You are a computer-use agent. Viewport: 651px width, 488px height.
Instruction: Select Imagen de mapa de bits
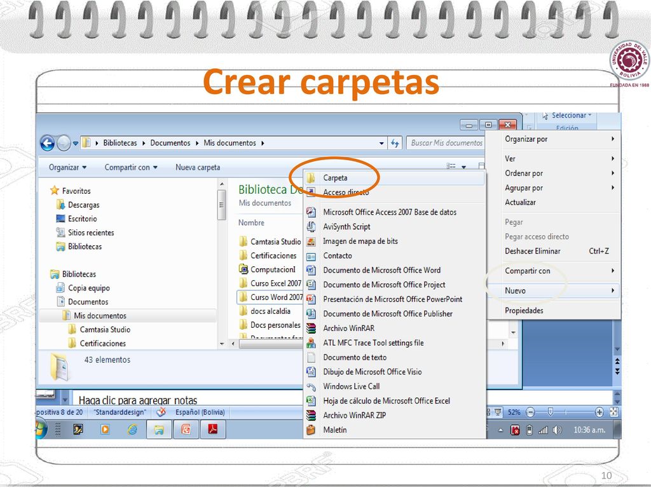click(x=395, y=241)
